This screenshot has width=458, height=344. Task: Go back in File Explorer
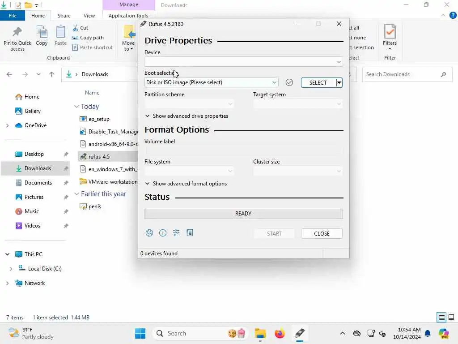pyautogui.click(x=9, y=74)
